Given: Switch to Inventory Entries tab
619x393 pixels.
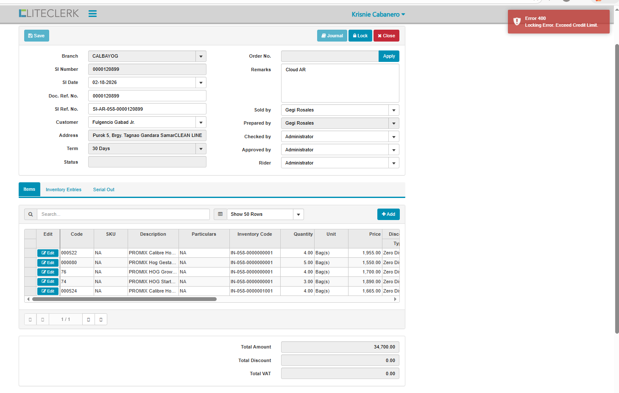Looking at the screenshot, I should point(64,190).
